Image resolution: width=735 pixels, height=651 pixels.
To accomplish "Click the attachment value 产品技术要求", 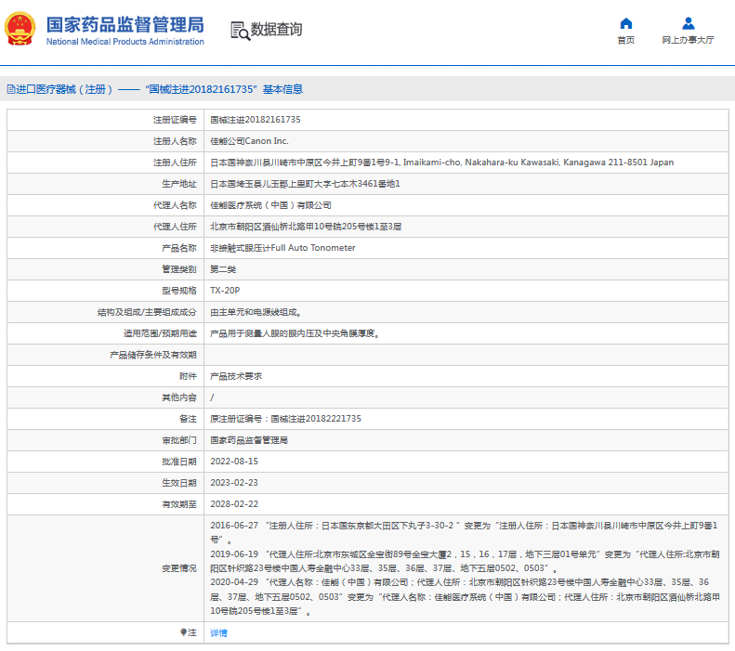I will (x=236, y=376).
